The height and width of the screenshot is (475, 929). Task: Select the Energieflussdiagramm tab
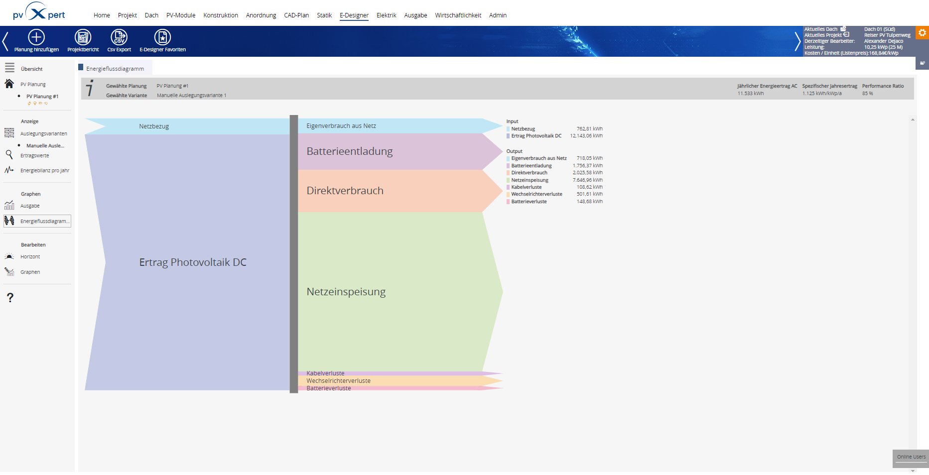pos(115,69)
